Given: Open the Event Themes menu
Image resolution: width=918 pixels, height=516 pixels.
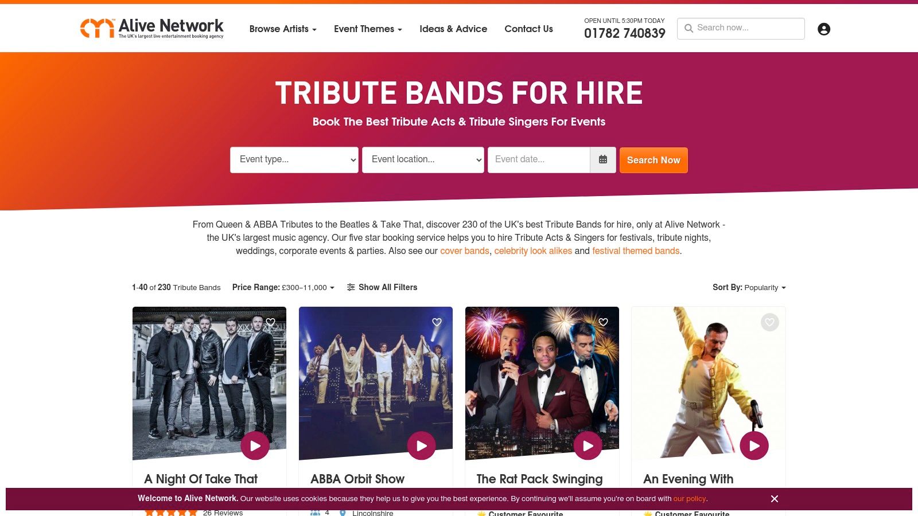Looking at the screenshot, I should coord(368,29).
